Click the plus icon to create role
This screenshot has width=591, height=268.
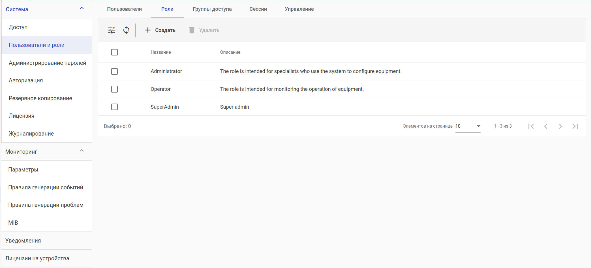(x=148, y=30)
